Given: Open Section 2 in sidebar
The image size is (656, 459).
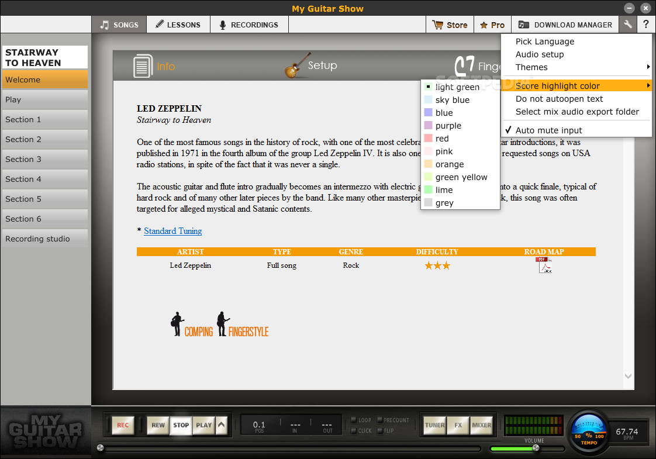Looking at the screenshot, I should pos(45,139).
